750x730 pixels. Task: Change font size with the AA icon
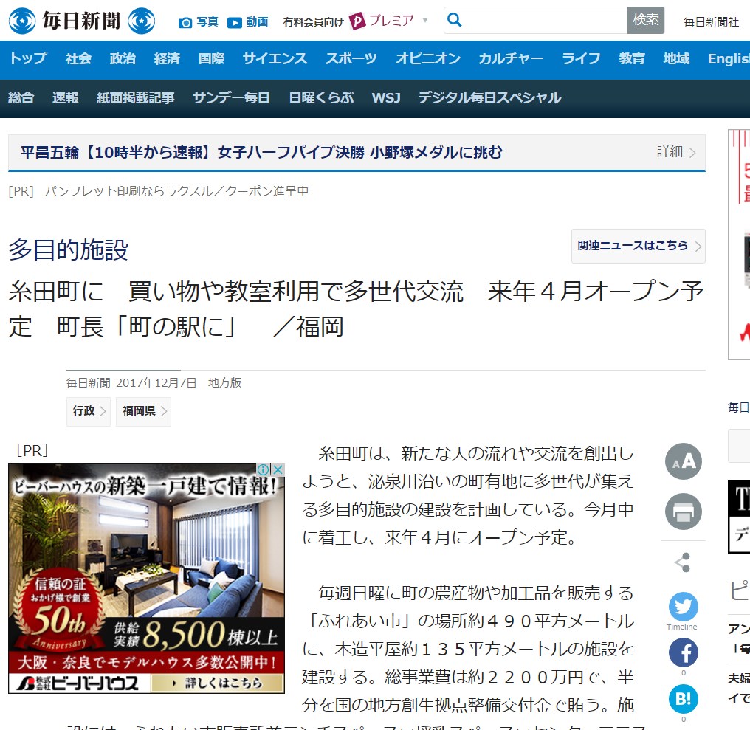[683, 462]
